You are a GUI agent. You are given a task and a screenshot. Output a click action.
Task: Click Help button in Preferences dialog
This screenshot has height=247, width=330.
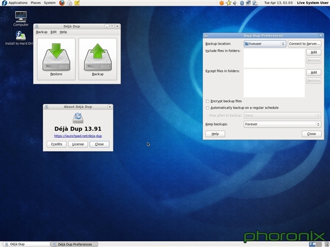[215, 134]
